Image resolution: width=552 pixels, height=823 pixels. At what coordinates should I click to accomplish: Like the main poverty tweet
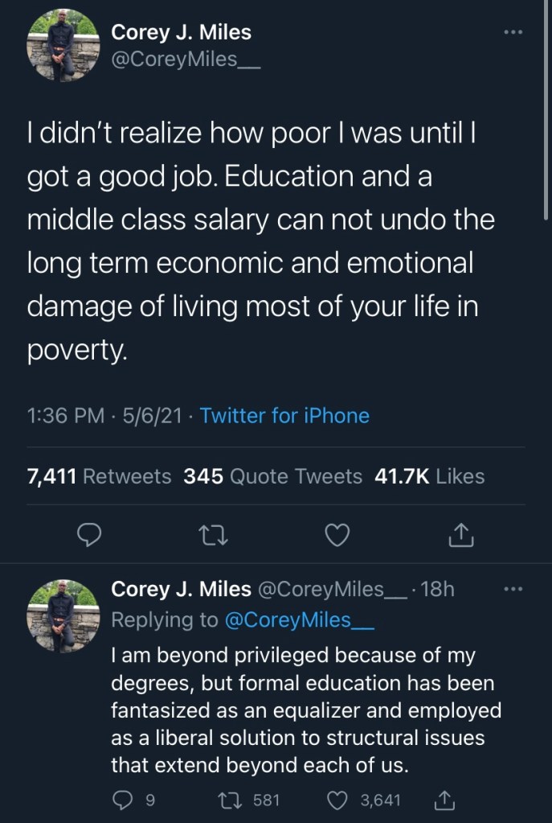click(338, 533)
